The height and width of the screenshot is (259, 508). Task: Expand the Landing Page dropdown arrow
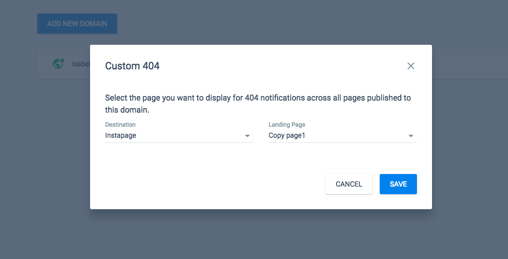coord(410,136)
